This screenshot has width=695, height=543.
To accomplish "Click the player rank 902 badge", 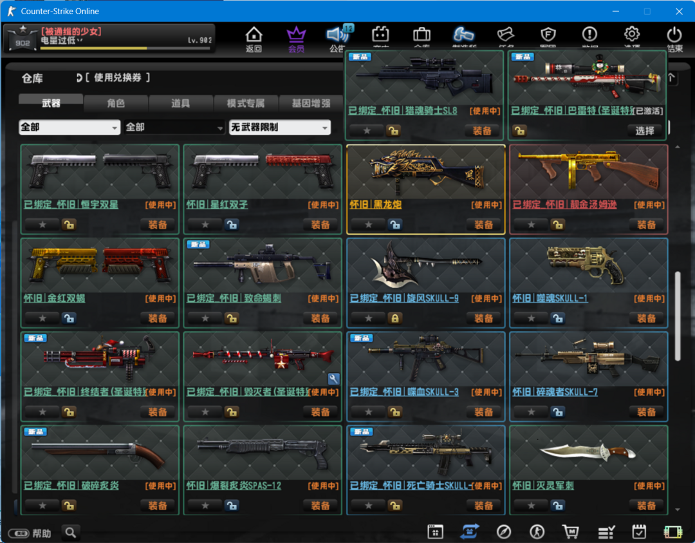I will coord(23,39).
